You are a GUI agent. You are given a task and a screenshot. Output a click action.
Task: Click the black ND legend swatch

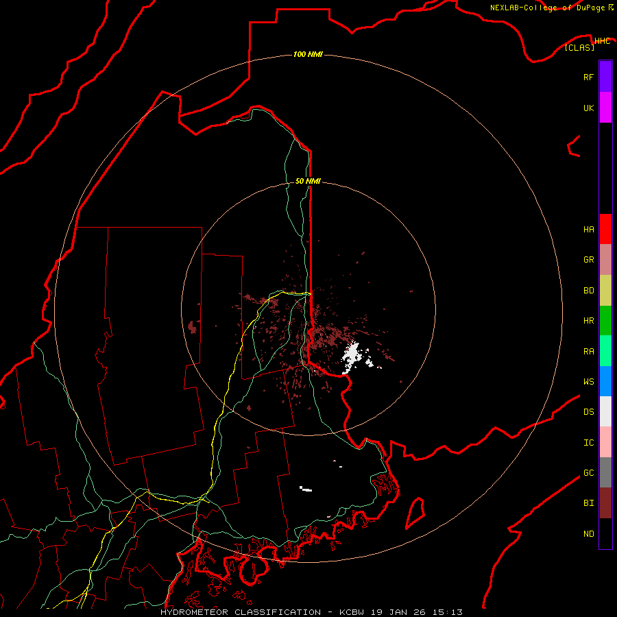pyautogui.click(x=605, y=533)
